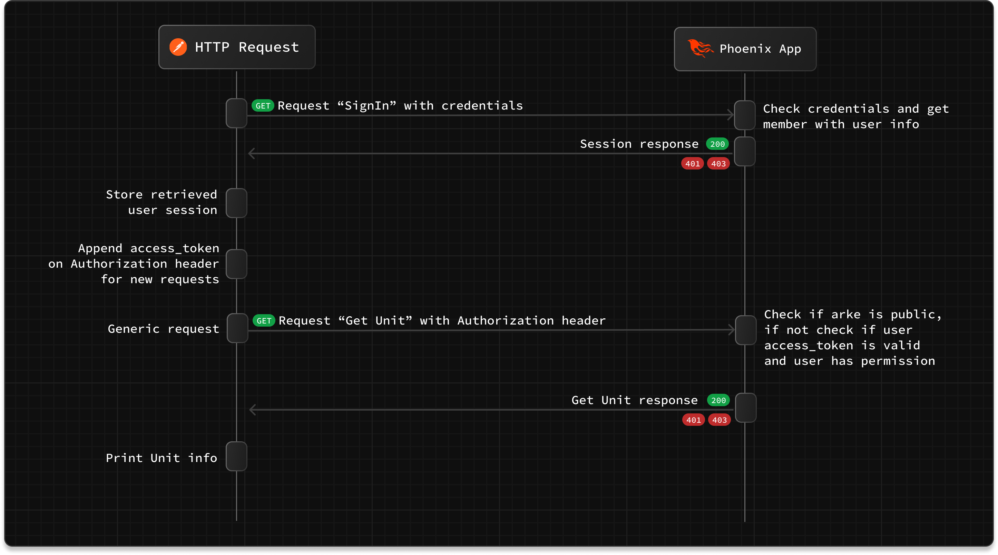Click activation box next to Print Unit info
Screen dimensions: 998x555
pos(236,456)
